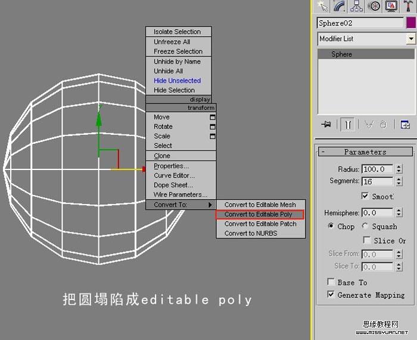The image size is (417, 340).
Task: Choose Clone from the menu
Action: [181, 156]
